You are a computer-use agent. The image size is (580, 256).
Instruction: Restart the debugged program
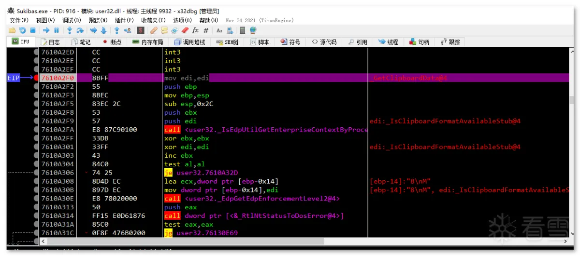point(22,30)
